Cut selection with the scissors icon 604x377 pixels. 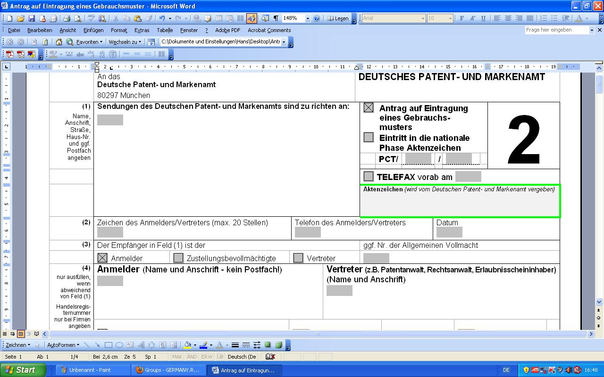(x=115, y=18)
